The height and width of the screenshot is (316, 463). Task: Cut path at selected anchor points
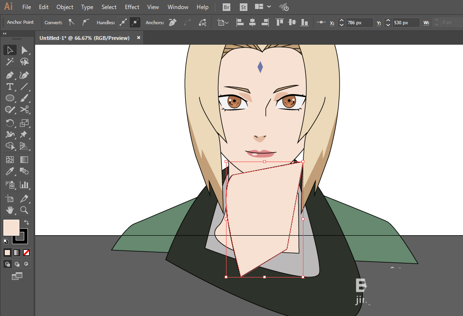[x=203, y=22]
